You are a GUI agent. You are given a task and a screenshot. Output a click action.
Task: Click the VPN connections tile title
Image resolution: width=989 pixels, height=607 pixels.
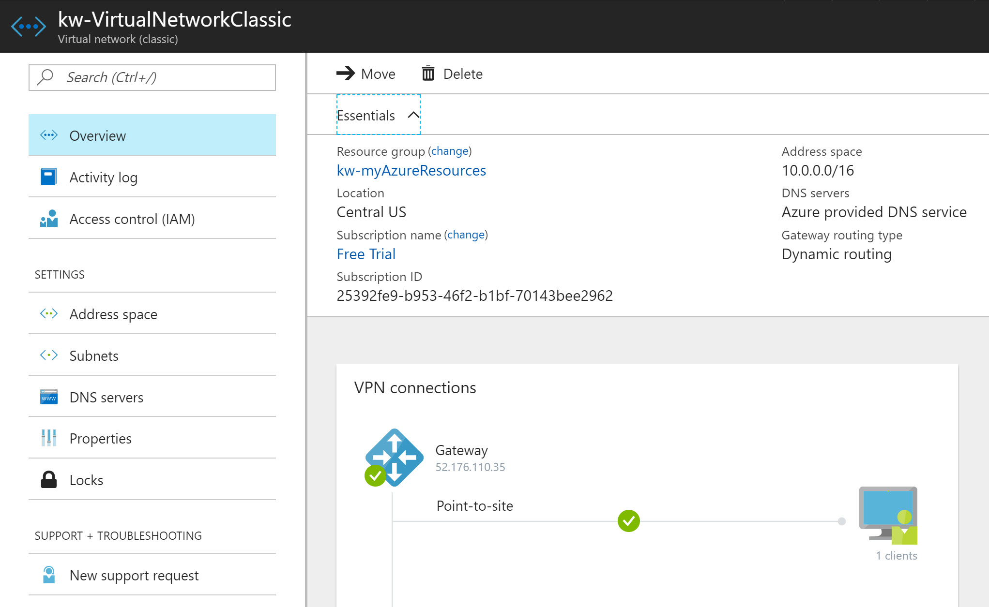point(415,387)
